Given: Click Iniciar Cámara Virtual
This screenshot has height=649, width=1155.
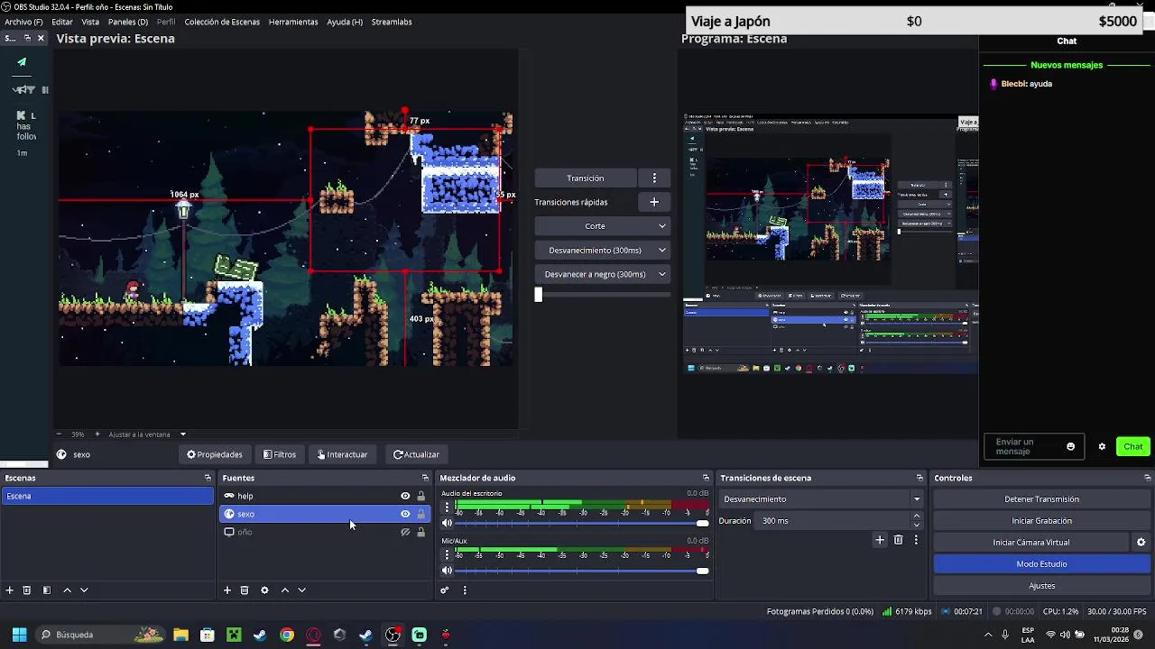Looking at the screenshot, I should pos(1031,543).
